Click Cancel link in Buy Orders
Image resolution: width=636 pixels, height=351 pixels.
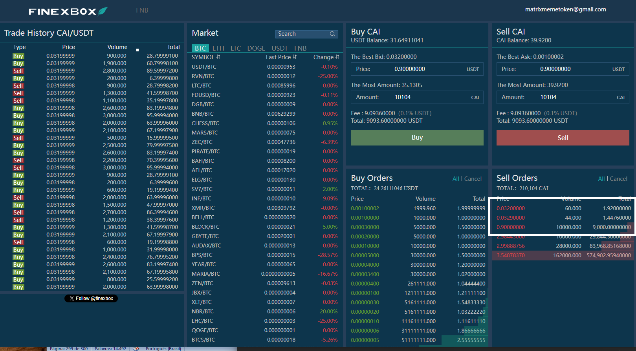[x=473, y=178]
